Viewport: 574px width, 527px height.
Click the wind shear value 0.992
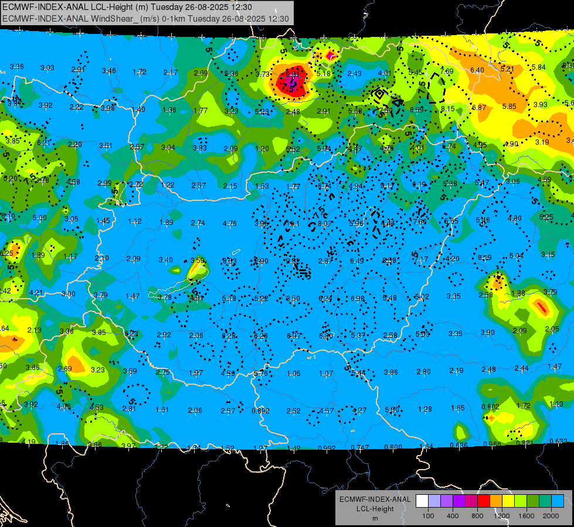(327, 448)
